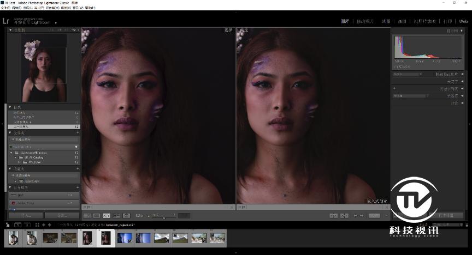Select main window display button 1
This screenshot has height=255, width=472.
tap(17, 224)
